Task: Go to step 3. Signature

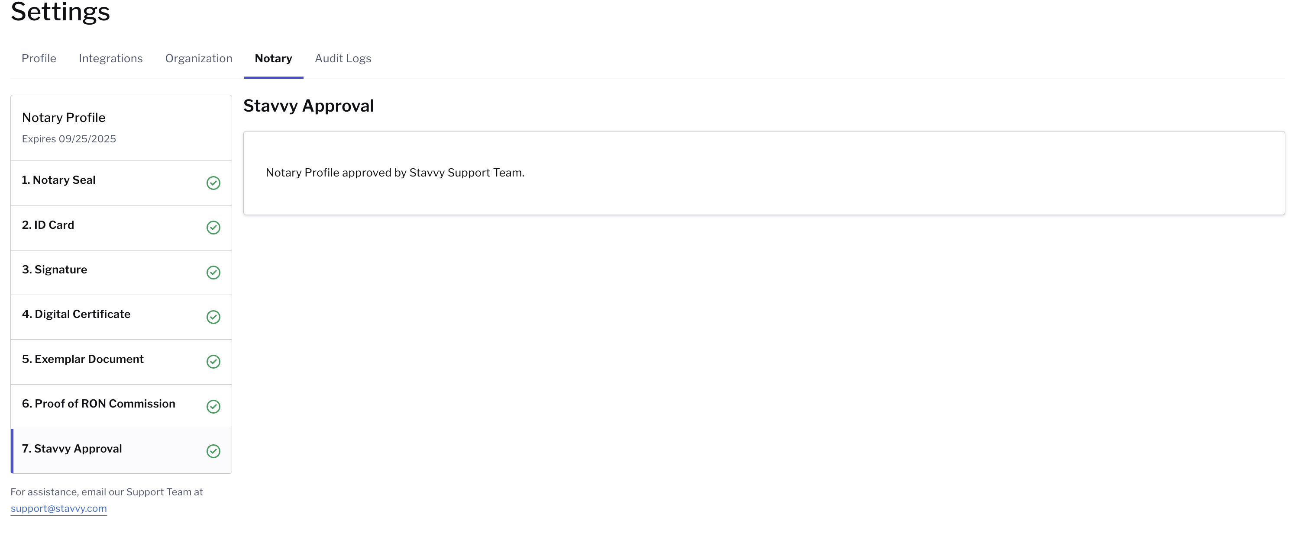Action: (121, 273)
